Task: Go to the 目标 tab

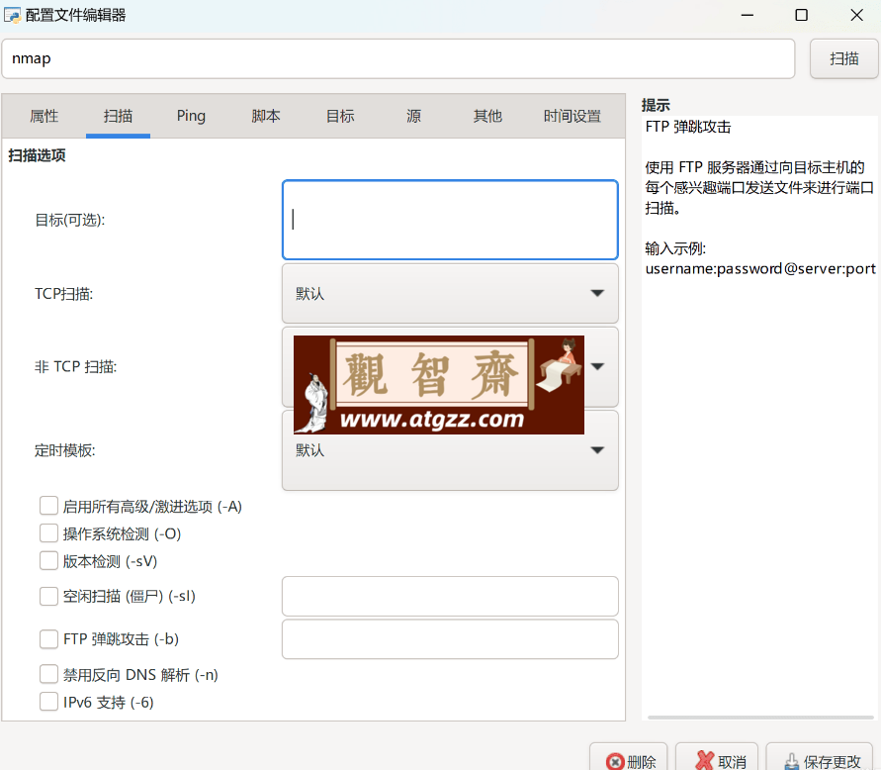Action: click(x=340, y=116)
